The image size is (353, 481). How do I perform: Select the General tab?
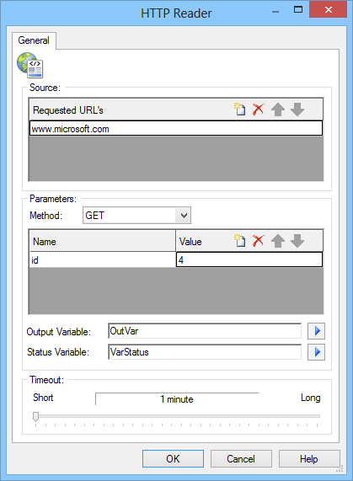coord(34,40)
